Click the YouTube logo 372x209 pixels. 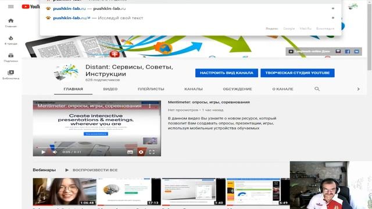coord(31,6)
